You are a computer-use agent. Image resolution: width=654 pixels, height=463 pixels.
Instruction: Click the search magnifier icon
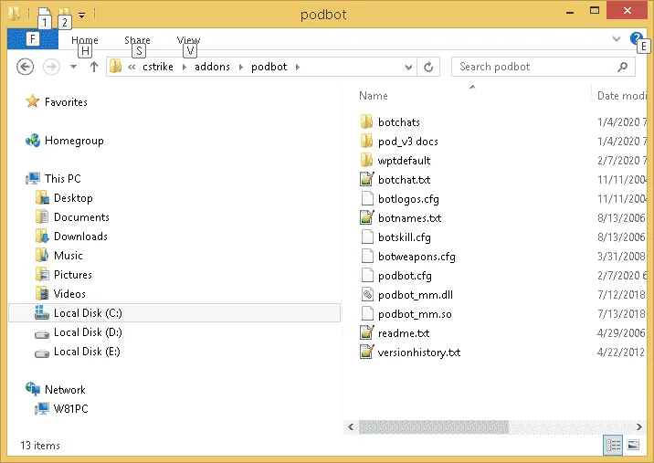(x=623, y=67)
